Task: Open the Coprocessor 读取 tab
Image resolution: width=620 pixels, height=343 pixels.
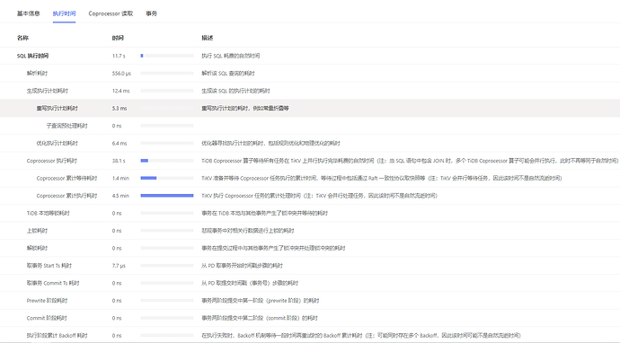Action: coord(111,13)
